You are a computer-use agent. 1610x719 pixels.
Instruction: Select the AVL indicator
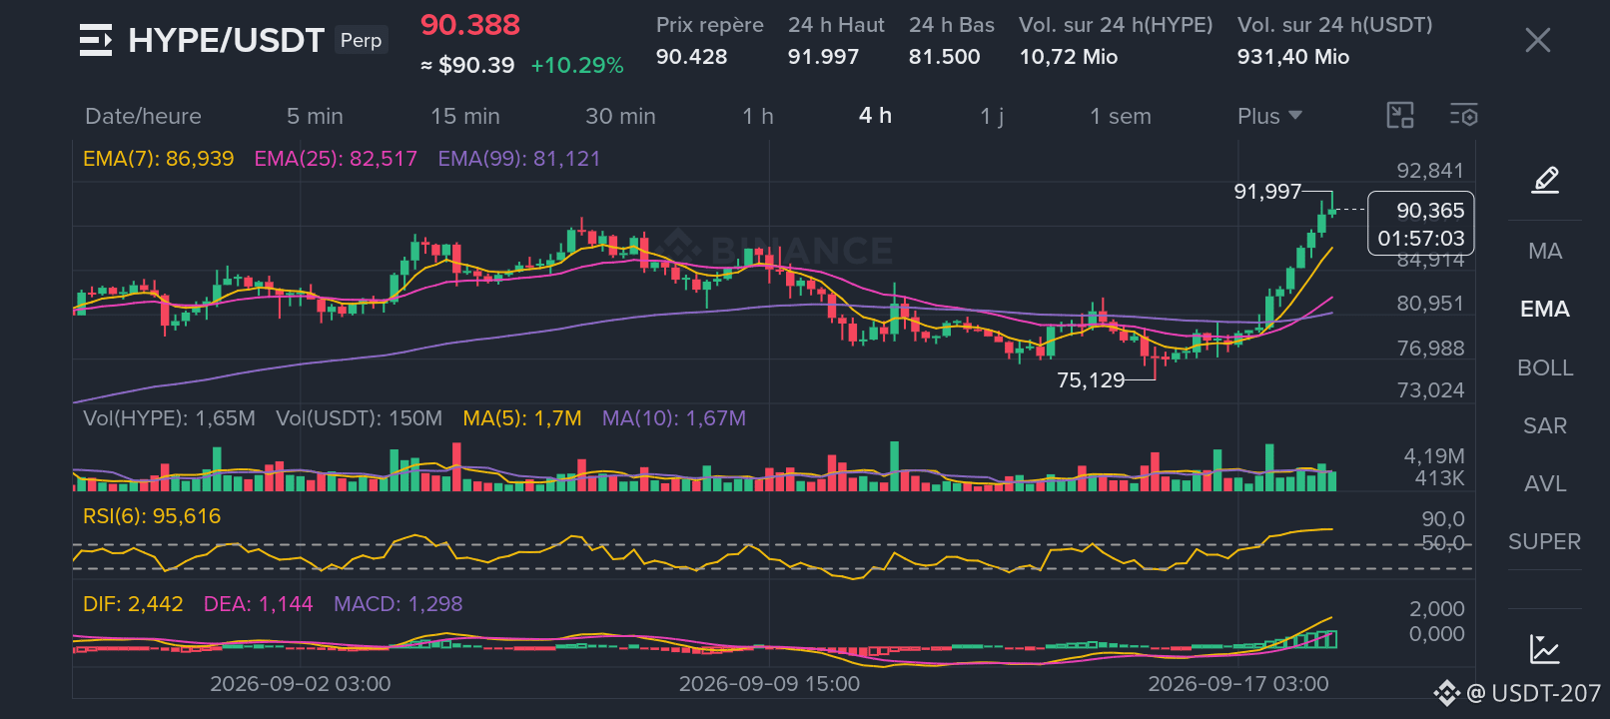(x=1545, y=484)
